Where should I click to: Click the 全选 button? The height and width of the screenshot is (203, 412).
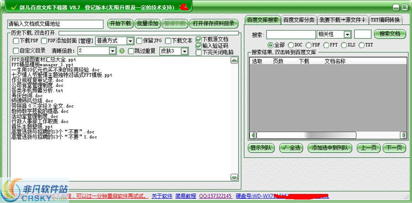(291, 148)
